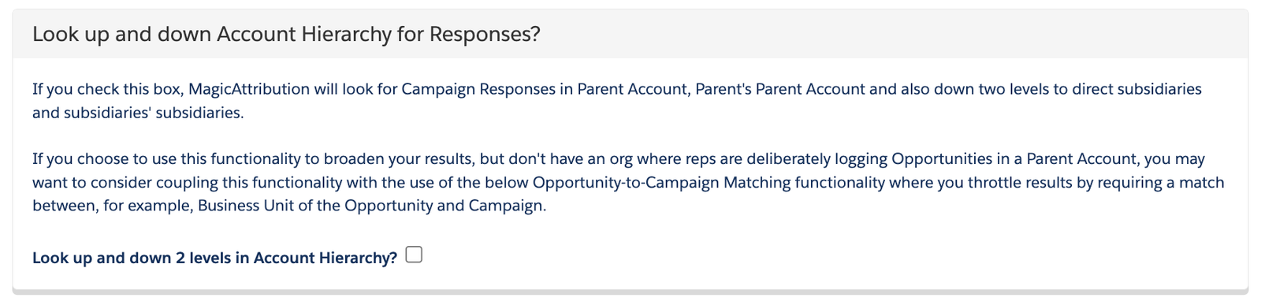Click the gray bar at the panel bottom

pyautogui.click(x=630, y=292)
